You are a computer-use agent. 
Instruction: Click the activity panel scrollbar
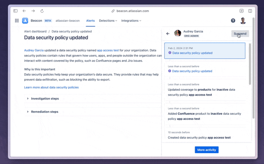pos(250,64)
